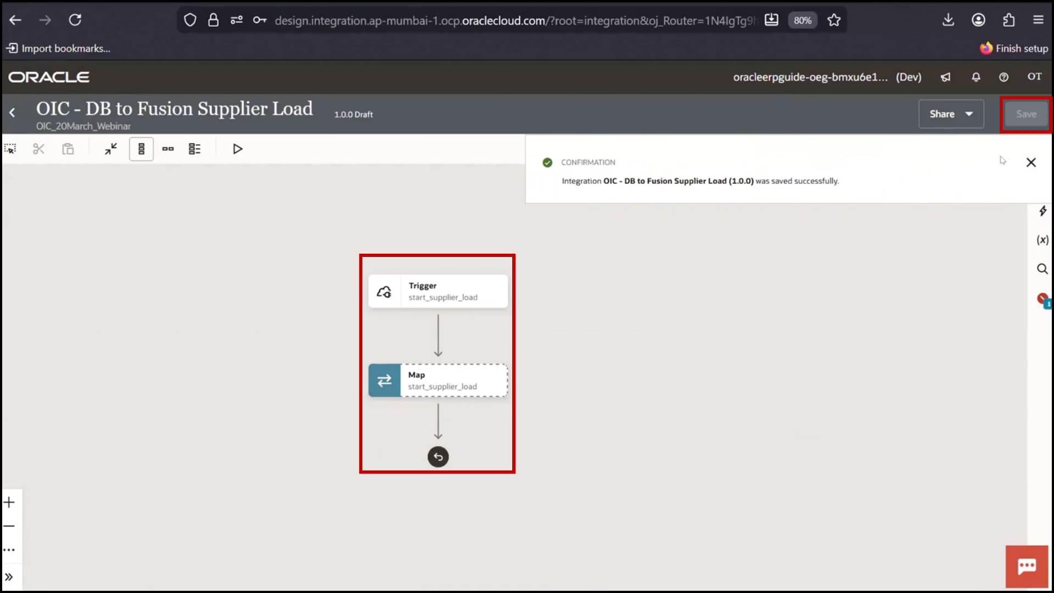Screen dimensions: 1054x593
Task: Click the saved password key icon
Action: pos(260,20)
